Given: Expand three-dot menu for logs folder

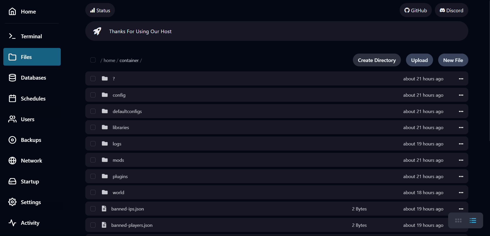Looking at the screenshot, I should [x=461, y=144].
